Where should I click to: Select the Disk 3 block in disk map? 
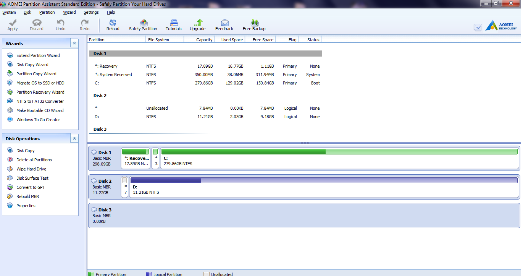click(x=304, y=216)
